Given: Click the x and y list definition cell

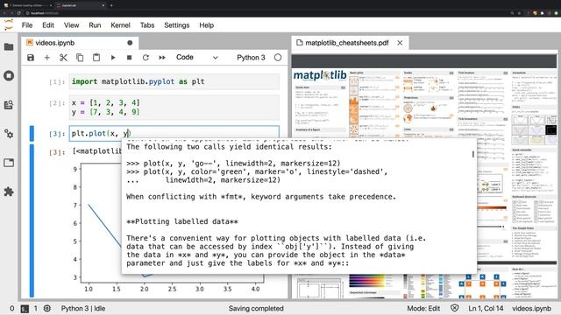Looking at the screenshot, I should point(174,108).
